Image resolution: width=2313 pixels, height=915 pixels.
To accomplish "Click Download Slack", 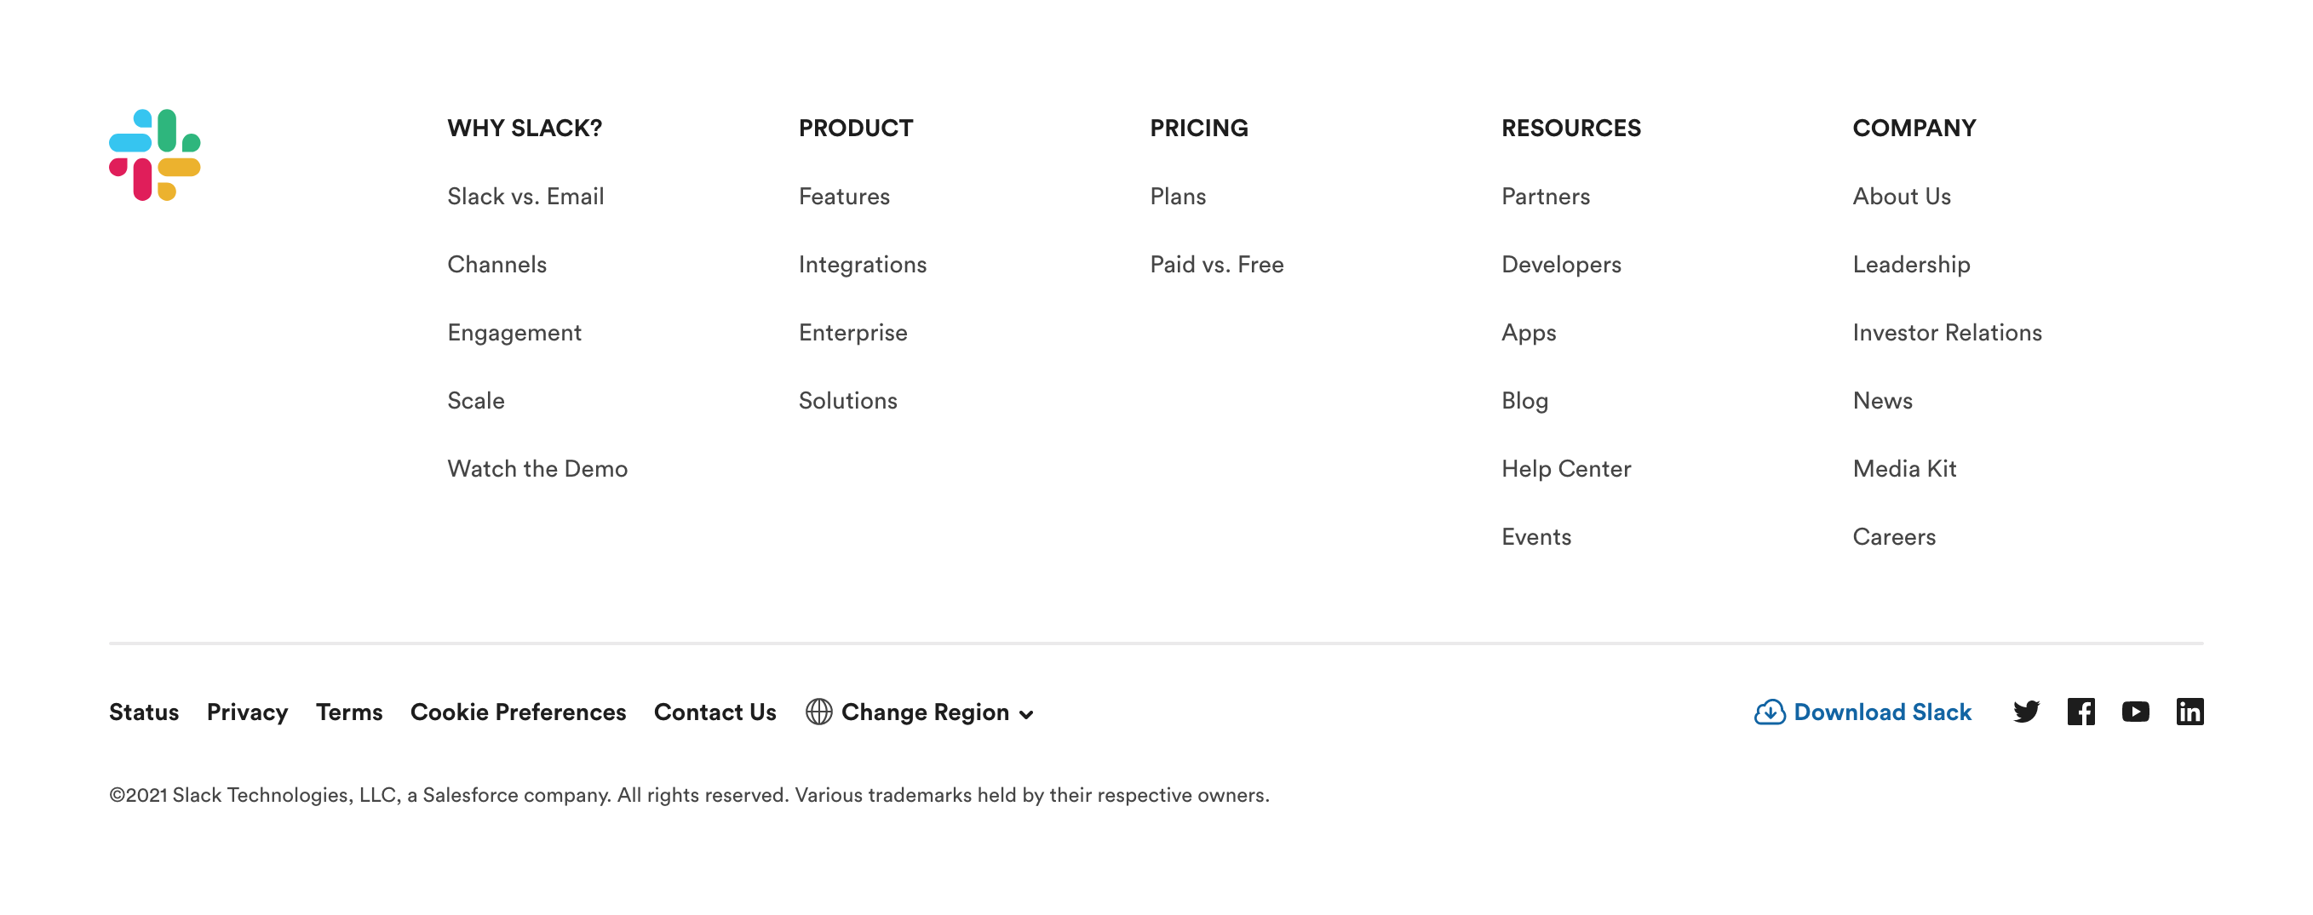I will click(x=1882, y=712).
